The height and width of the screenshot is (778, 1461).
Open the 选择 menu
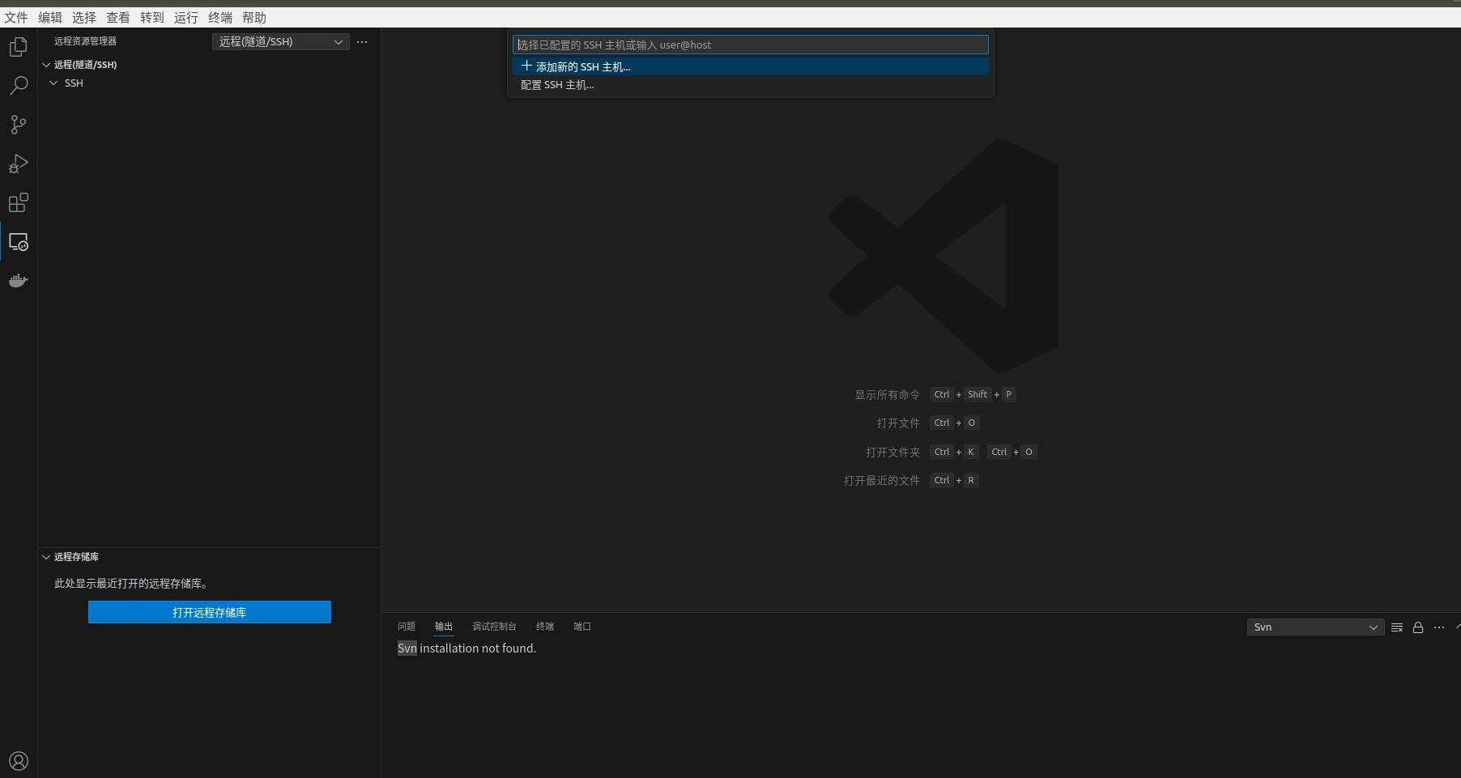(84, 17)
